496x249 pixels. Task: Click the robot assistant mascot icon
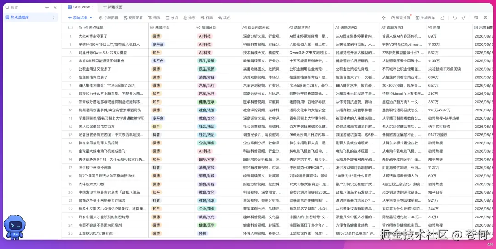pos(15,227)
